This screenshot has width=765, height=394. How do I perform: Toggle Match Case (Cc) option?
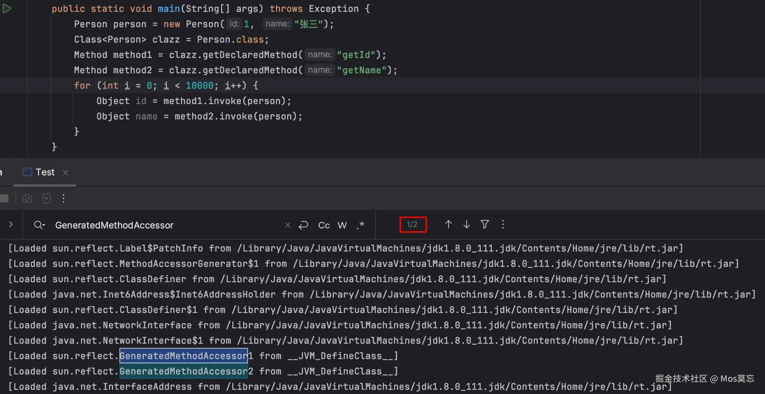[x=324, y=225]
